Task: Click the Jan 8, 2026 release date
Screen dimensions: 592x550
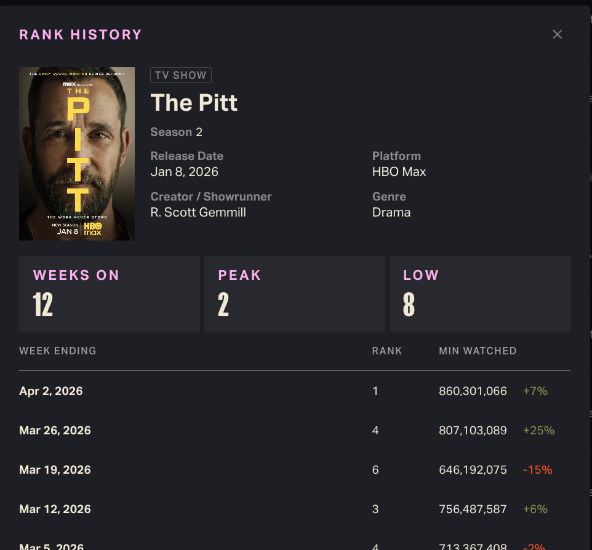Action: tap(184, 172)
